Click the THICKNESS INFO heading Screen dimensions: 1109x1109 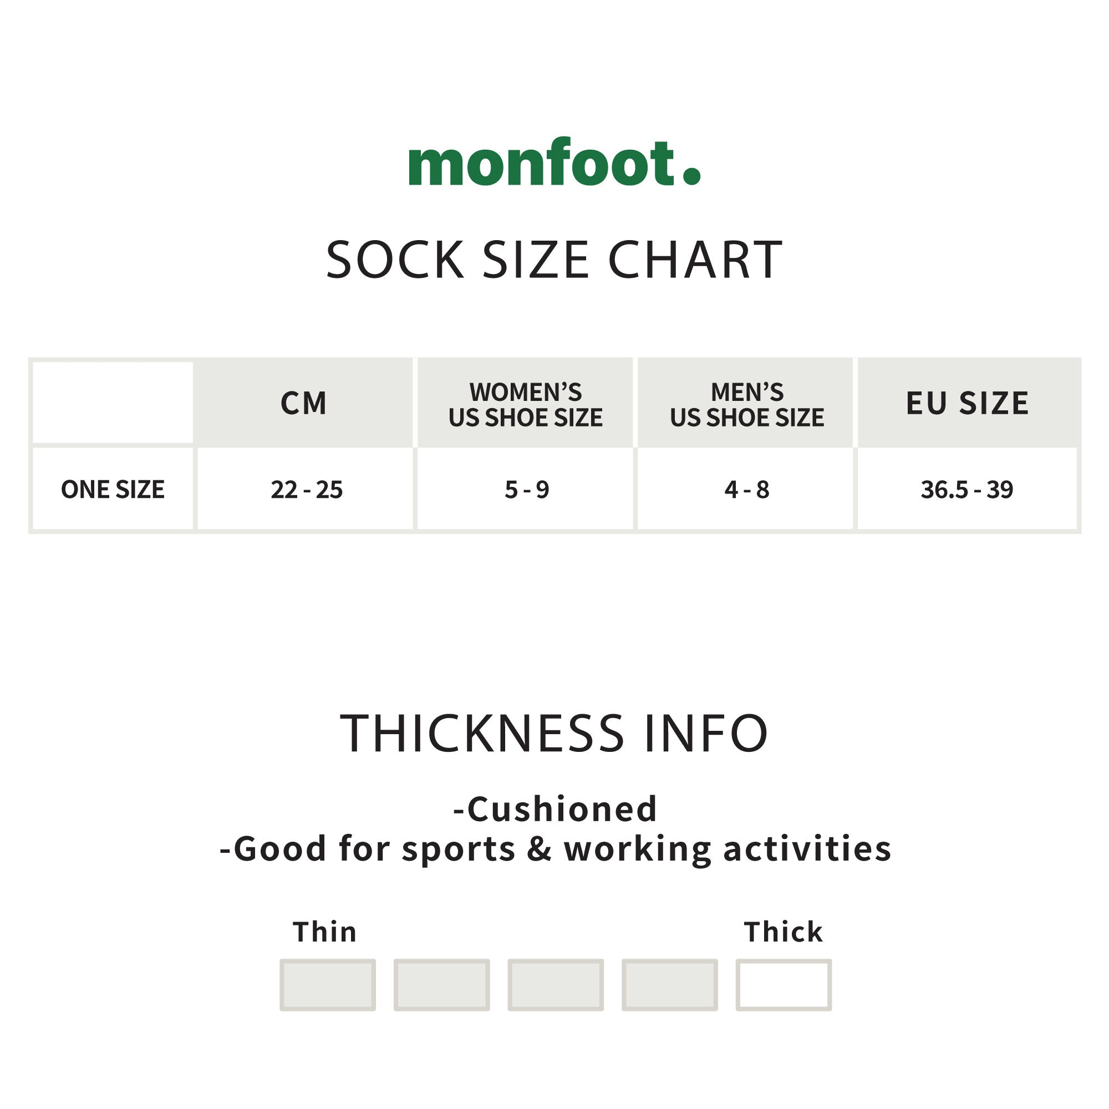click(554, 733)
